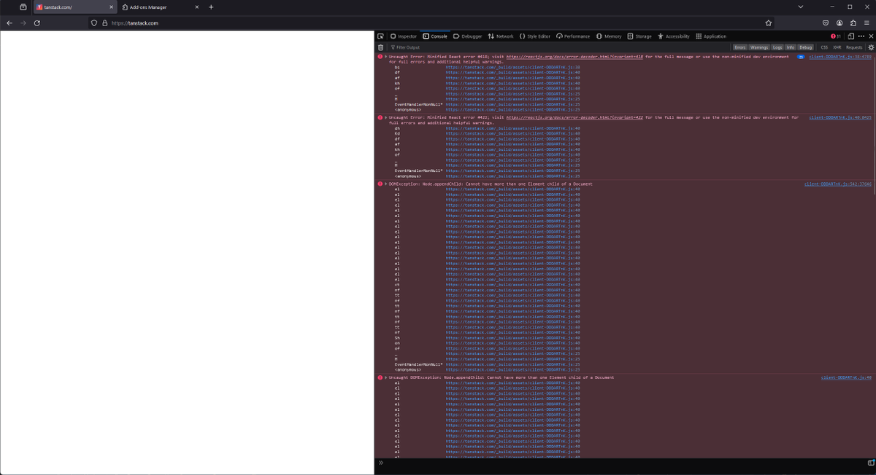
Task: Open the Network panel
Action: tap(501, 36)
